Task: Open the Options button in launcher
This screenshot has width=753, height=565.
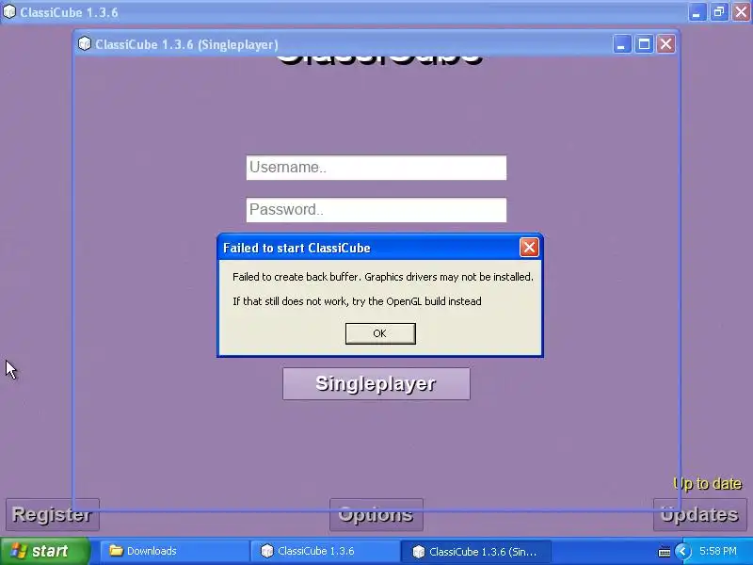Action: click(376, 514)
